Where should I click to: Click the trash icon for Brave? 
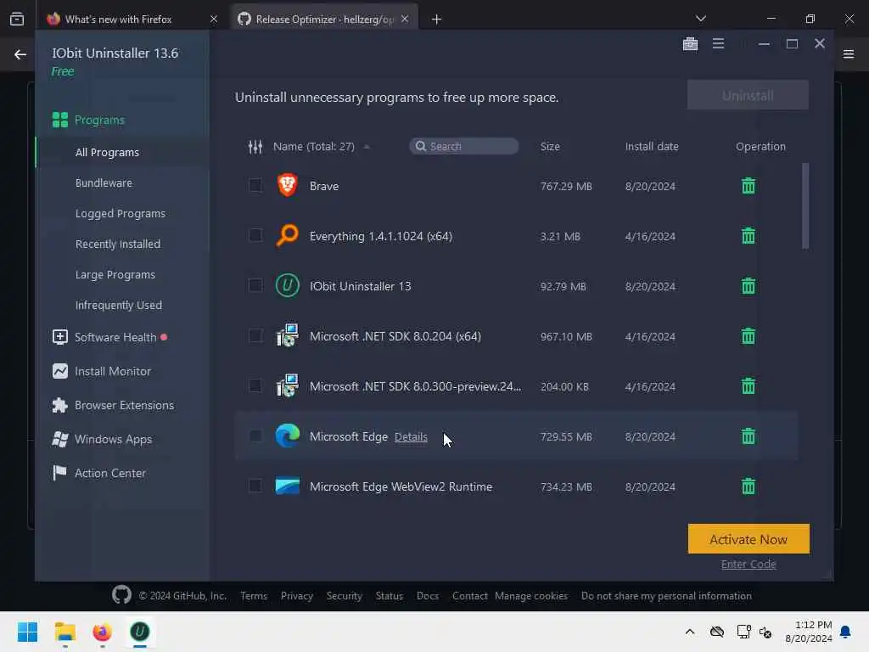(x=748, y=186)
